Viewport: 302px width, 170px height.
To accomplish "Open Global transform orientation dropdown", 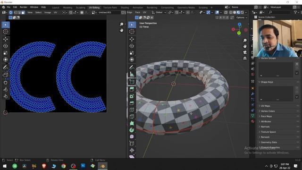I will (x=159, y=13).
